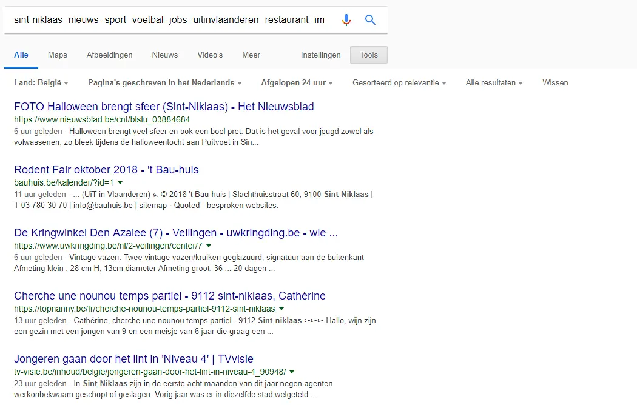This screenshot has height=405, width=637.
Task: Open Jongeren gaan door het lint result
Action: 133,359
